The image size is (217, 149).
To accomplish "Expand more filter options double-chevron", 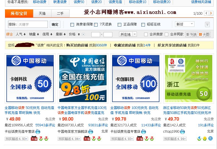I will pos(207,25).
